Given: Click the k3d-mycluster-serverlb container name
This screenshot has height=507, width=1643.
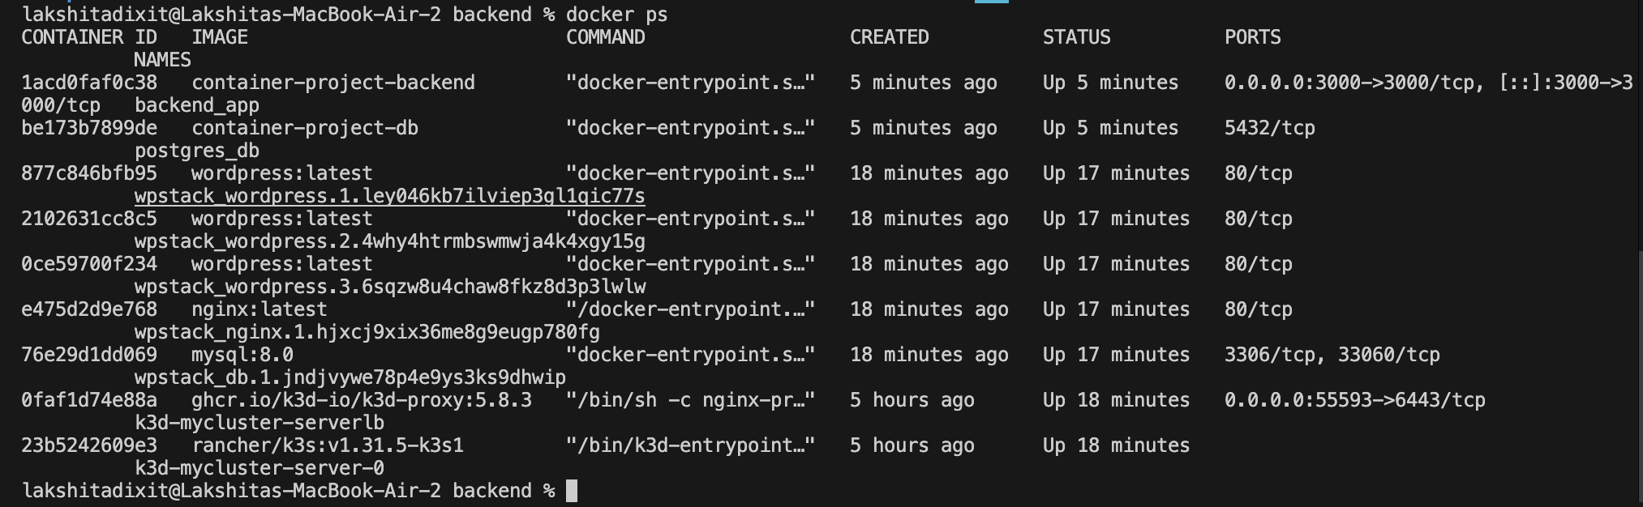Looking at the screenshot, I should click(260, 423).
